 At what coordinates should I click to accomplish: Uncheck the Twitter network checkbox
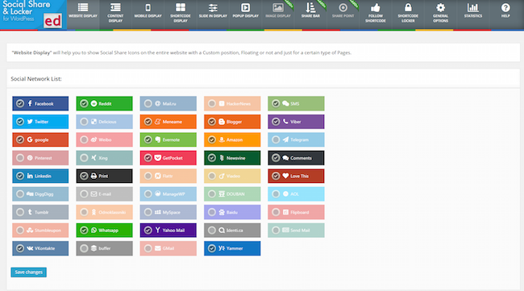click(x=20, y=122)
